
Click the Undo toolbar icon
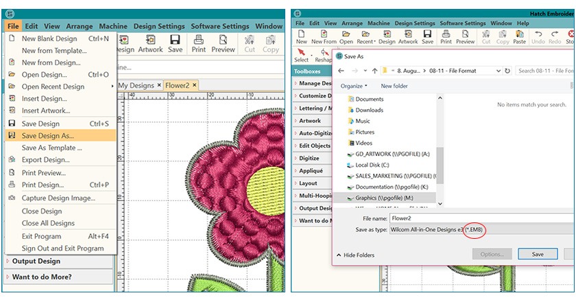[538, 36]
